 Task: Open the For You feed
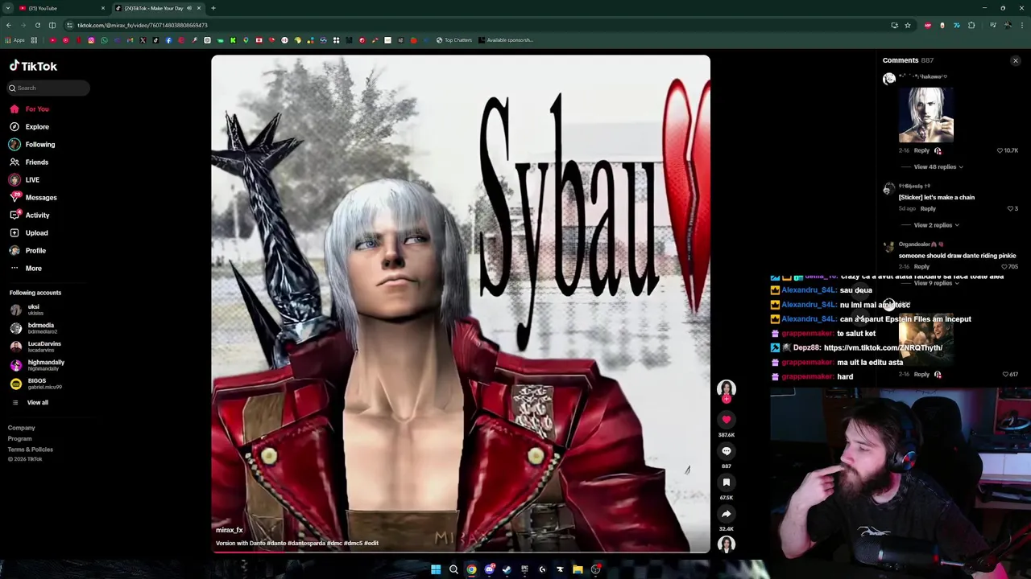[30, 109]
